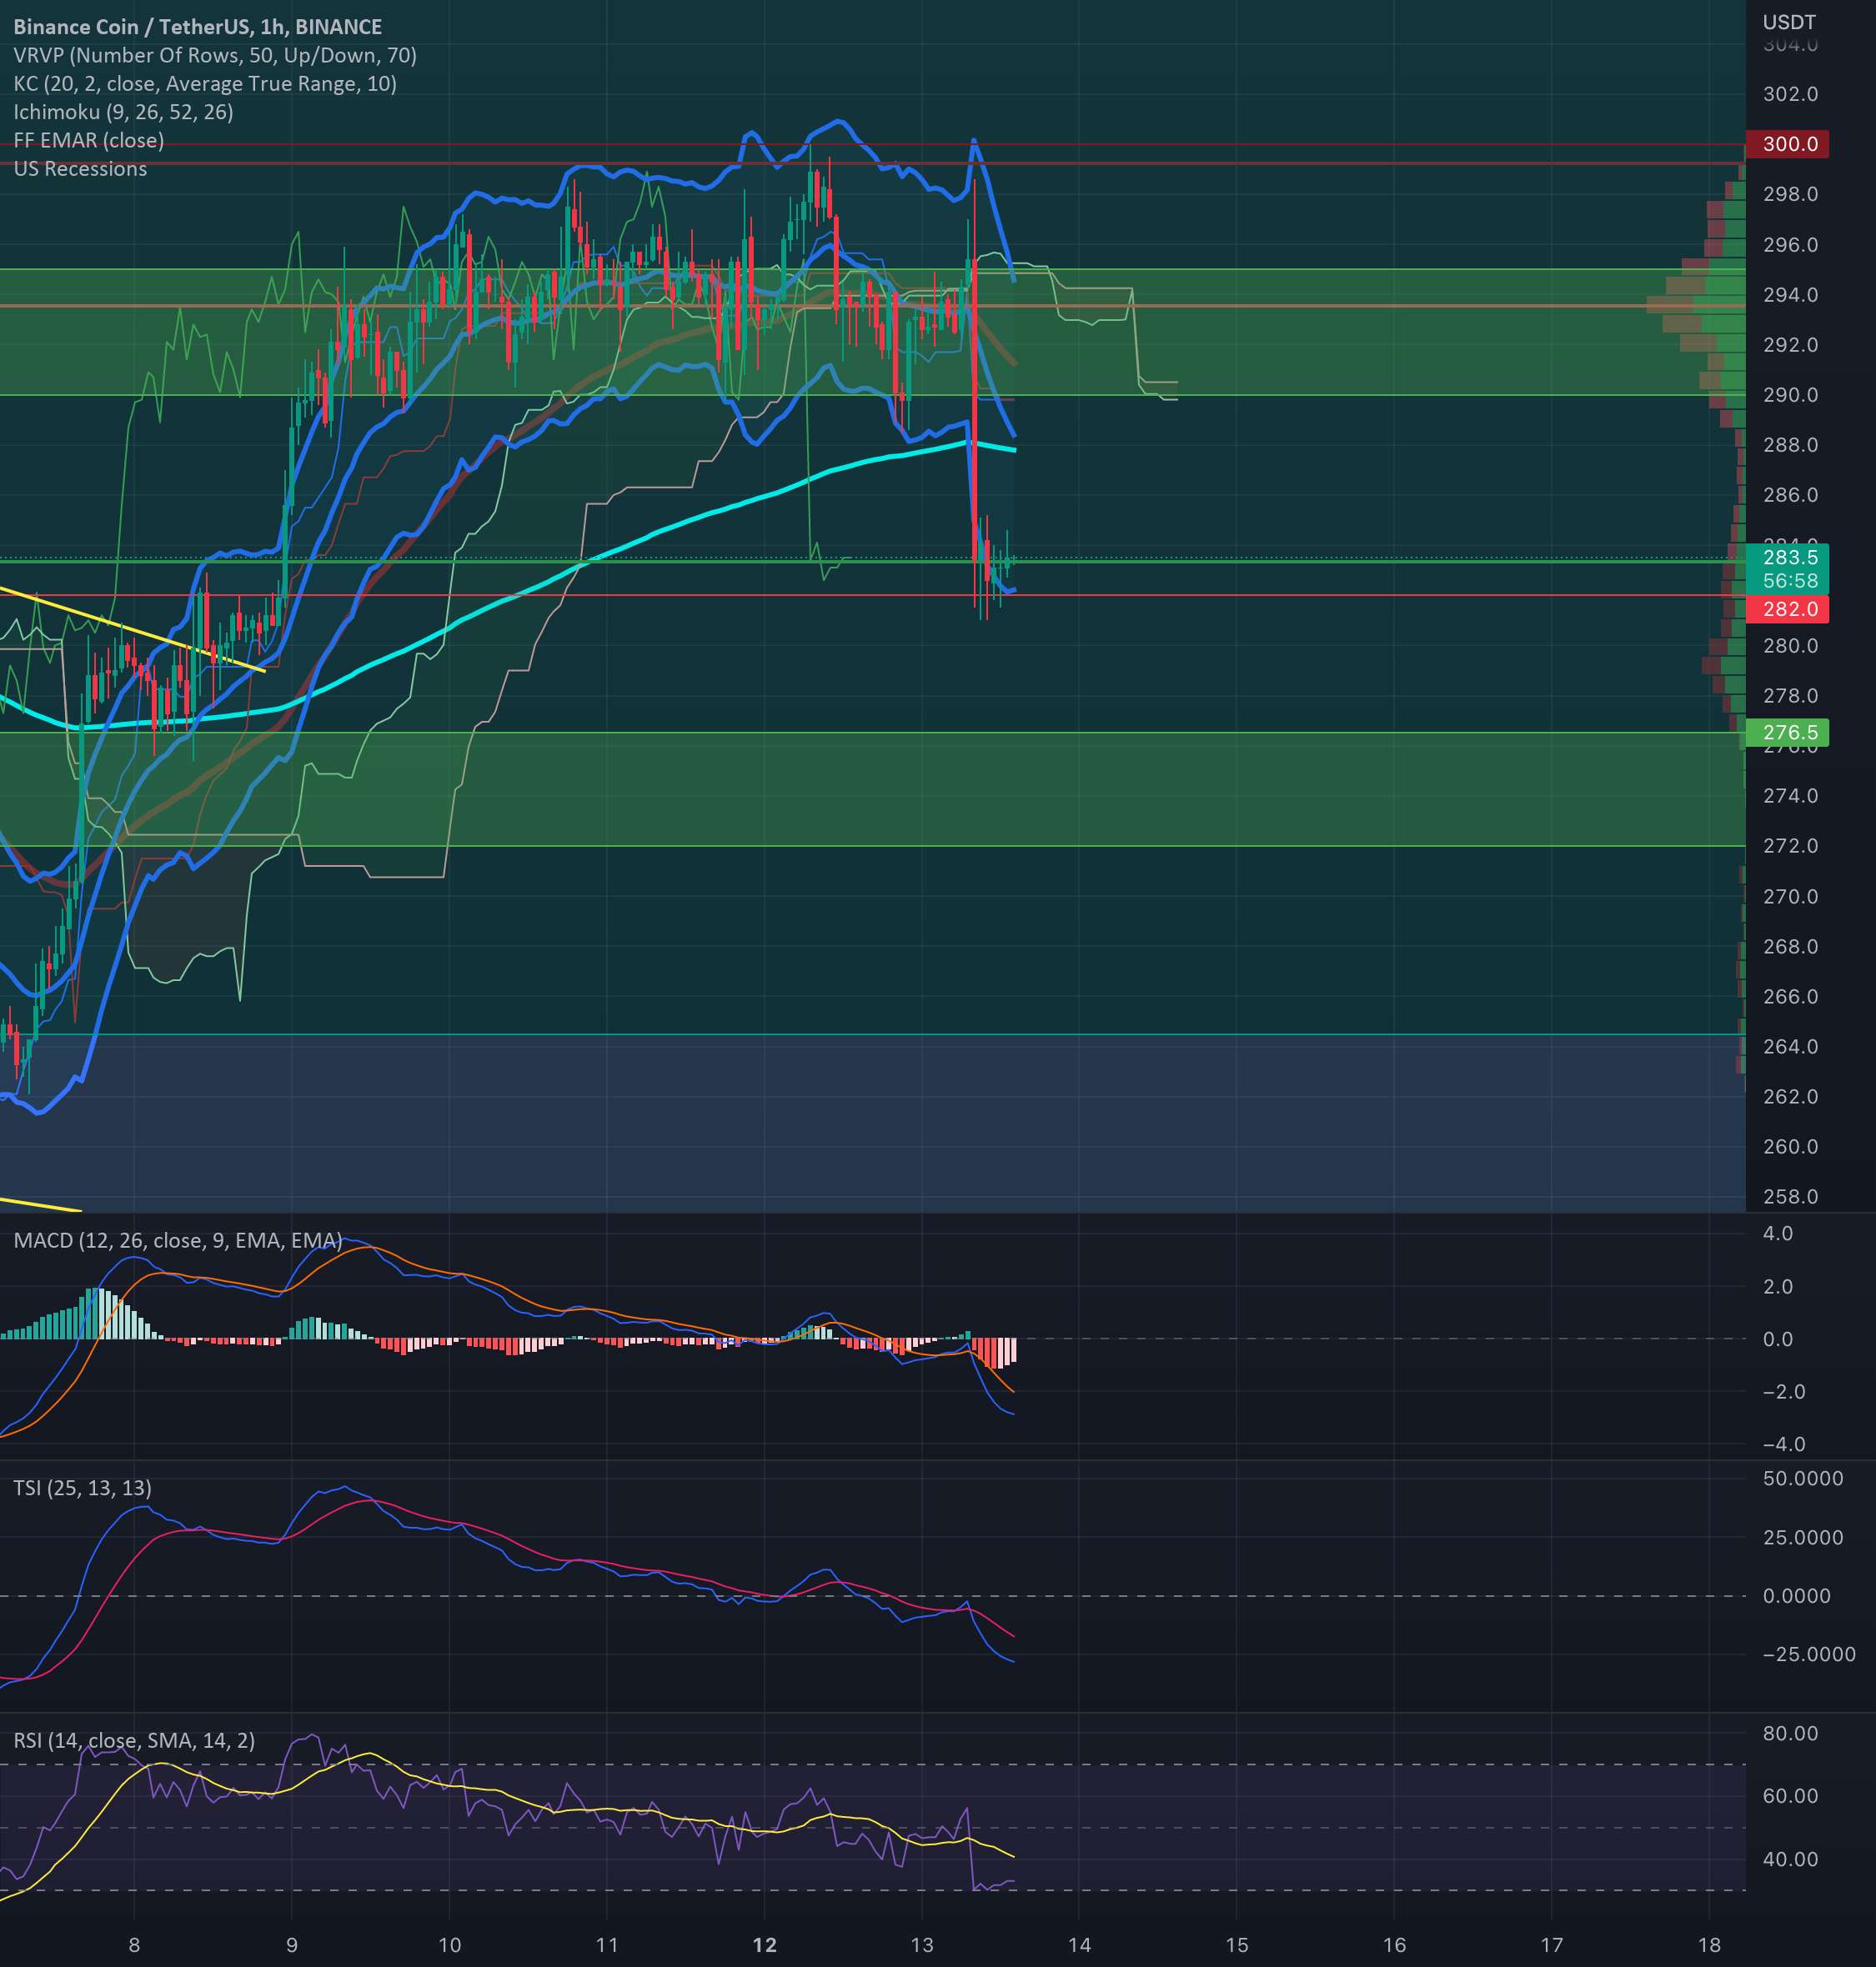Select the KC Keltner Channel legend label
This screenshot has height=1967, width=1876.
click(205, 84)
